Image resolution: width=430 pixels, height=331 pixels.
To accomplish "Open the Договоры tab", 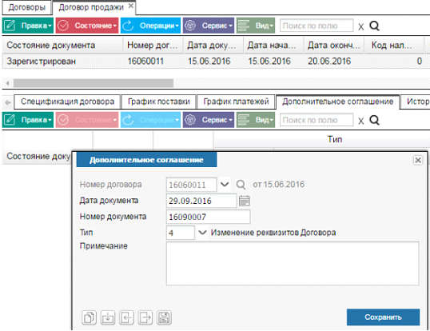I will pyautogui.click(x=27, y=7).
